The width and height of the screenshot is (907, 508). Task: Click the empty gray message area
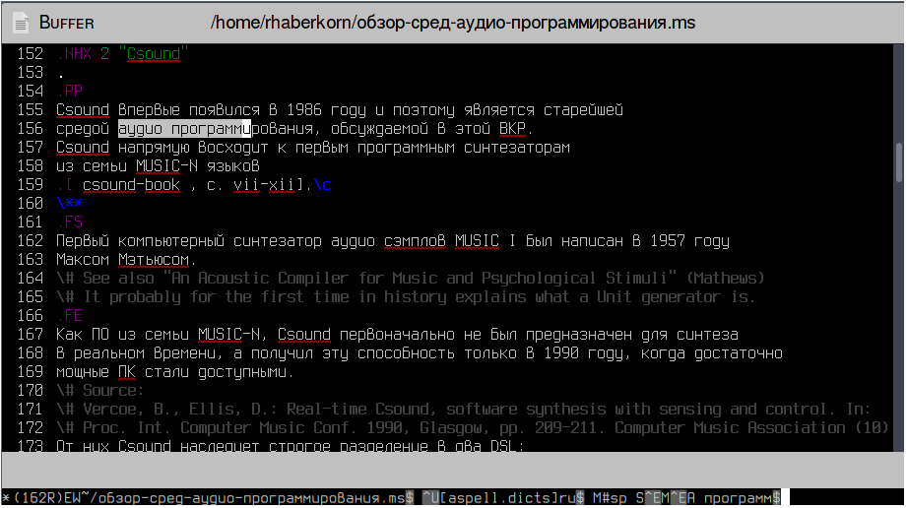[x=453, y=470]
